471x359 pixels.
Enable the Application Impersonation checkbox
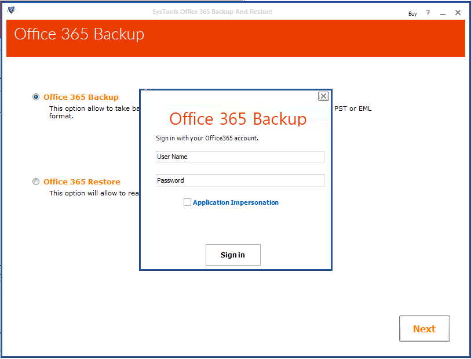coord(187,202)
